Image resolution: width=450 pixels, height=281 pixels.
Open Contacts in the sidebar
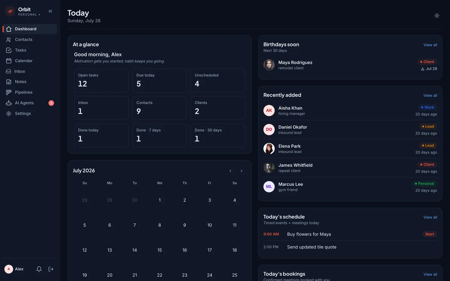point(30,40)
